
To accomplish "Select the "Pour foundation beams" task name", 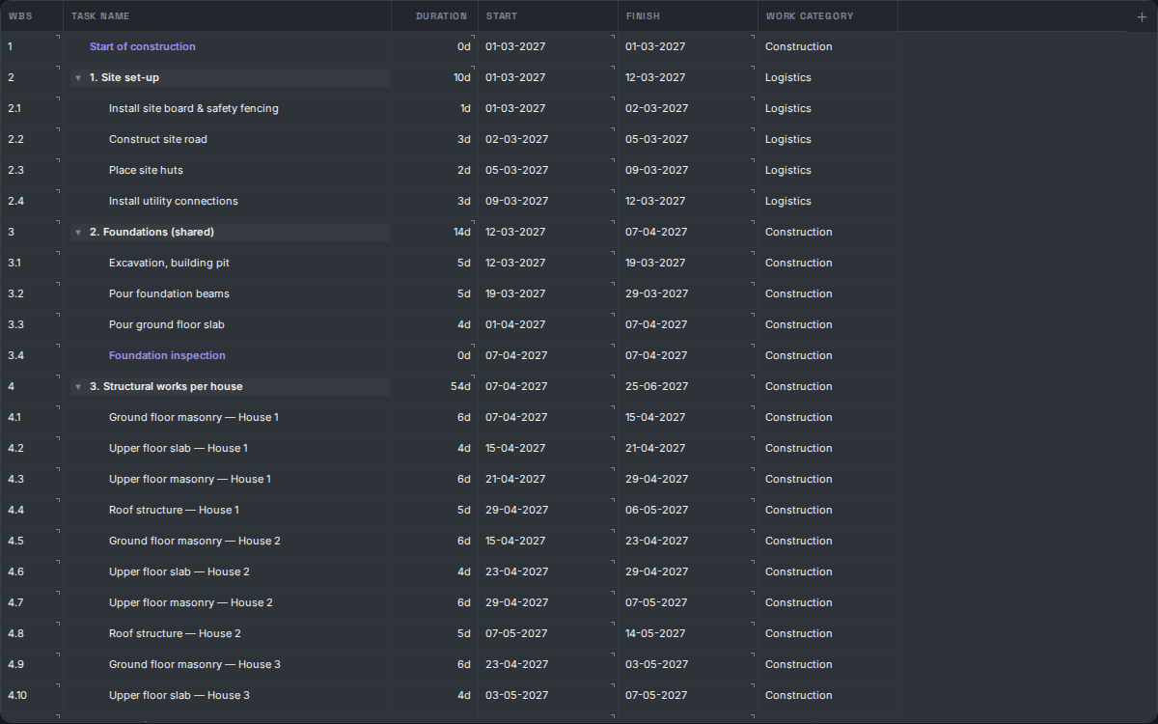I will coord(169,293).
